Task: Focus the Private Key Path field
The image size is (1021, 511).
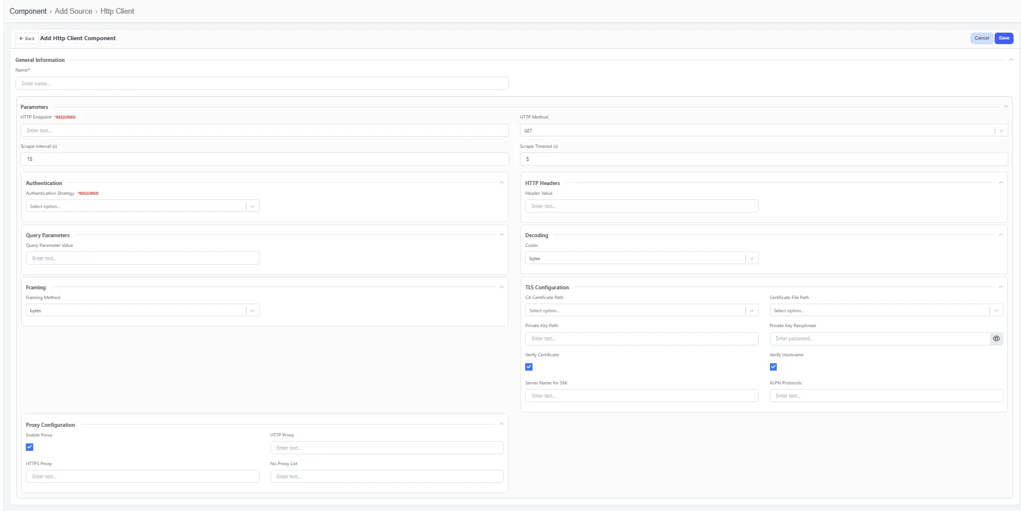Action: pyautogui.click(x=642, y=339)
